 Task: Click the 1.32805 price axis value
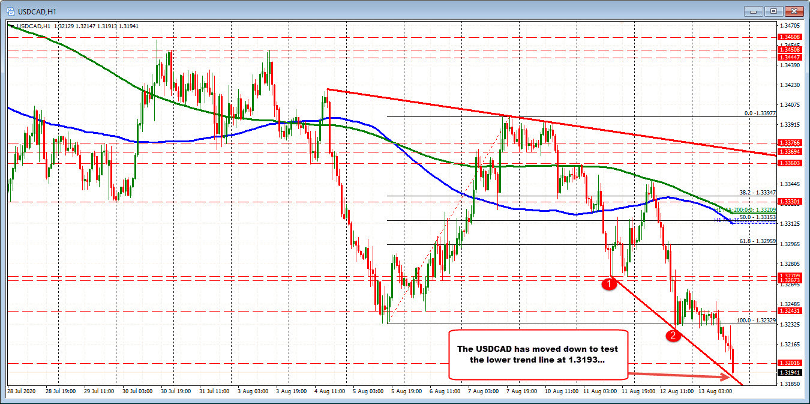click(x=790, y=264)
